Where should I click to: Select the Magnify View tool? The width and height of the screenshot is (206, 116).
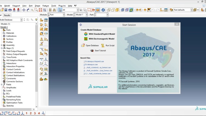[32, 10]
